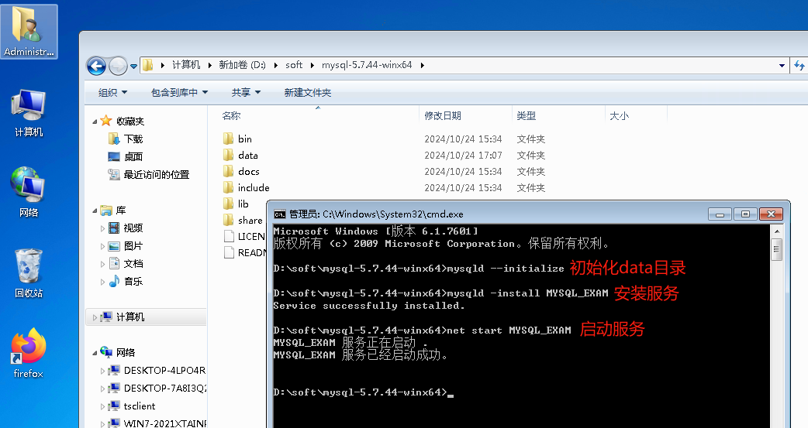Click mysql-5.7.44-winx64 breadcrumb segment

[x=367, y=65]
